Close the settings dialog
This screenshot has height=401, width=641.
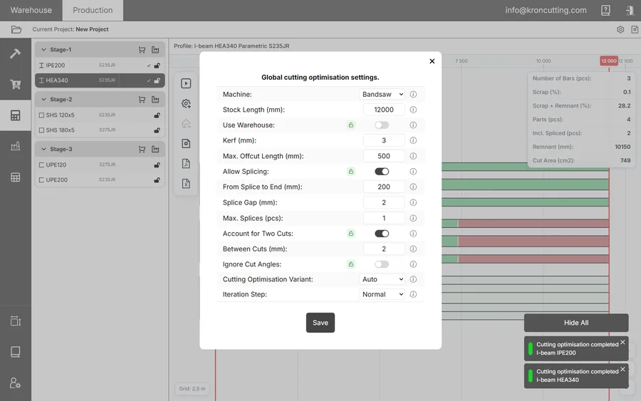(x=432, y=61)
